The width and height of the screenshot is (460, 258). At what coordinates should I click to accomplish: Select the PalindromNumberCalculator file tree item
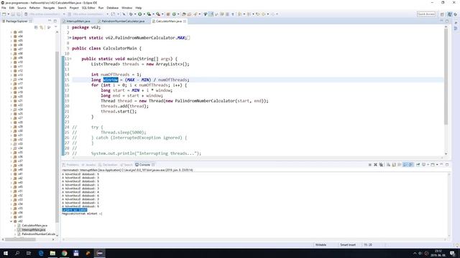pos(38,234)
